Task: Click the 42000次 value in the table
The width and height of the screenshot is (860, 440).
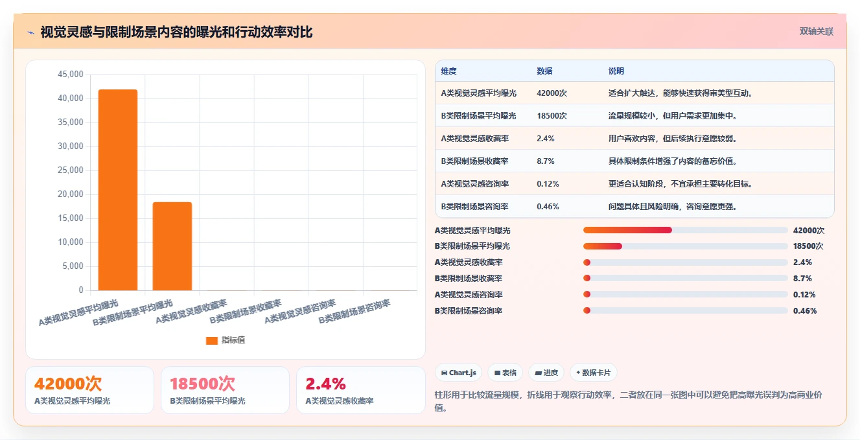Action: pyautogui.click(x=552, y=93)
